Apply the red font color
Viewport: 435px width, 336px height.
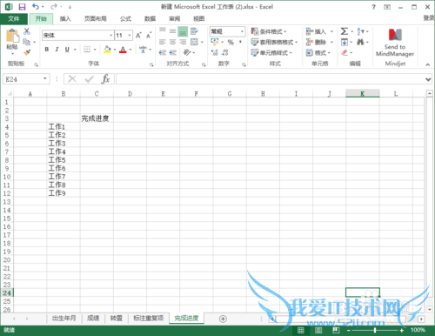pos(123,50)
